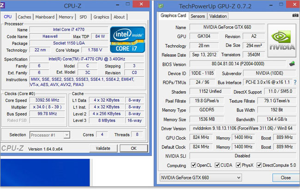The image size is (300, 190).
Task: Click the Close button in GPU-Z
Action: [286, 178]
